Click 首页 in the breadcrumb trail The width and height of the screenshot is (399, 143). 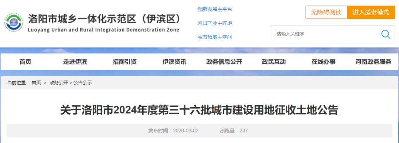click(36, 83)
